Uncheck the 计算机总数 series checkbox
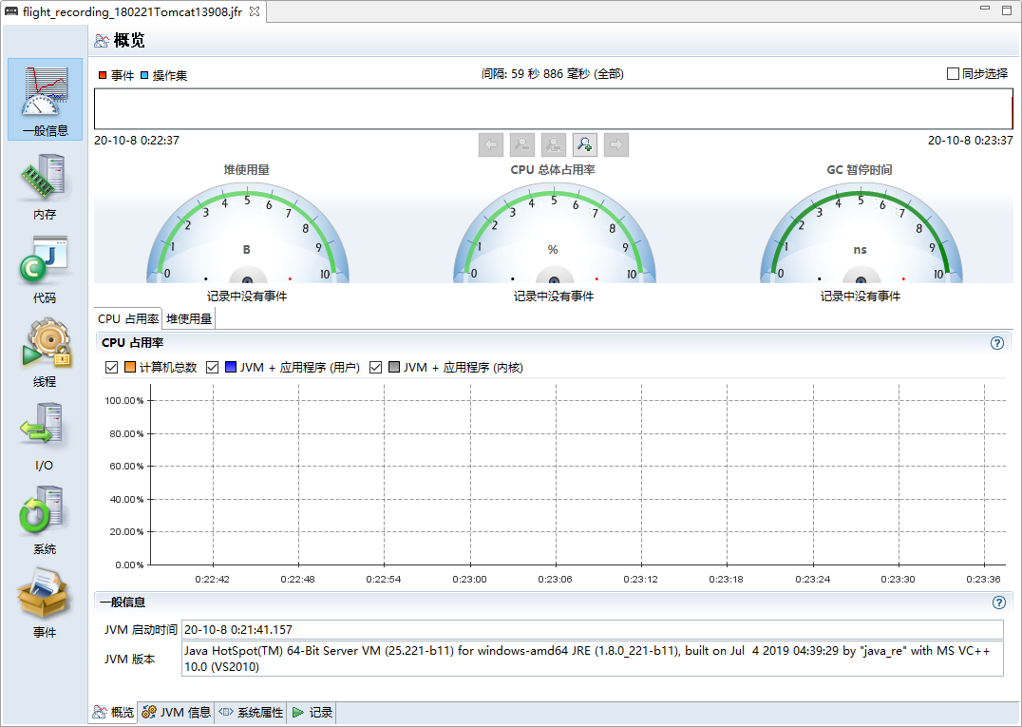Viewport: 1022px width, 727px height. pos(112,368)
